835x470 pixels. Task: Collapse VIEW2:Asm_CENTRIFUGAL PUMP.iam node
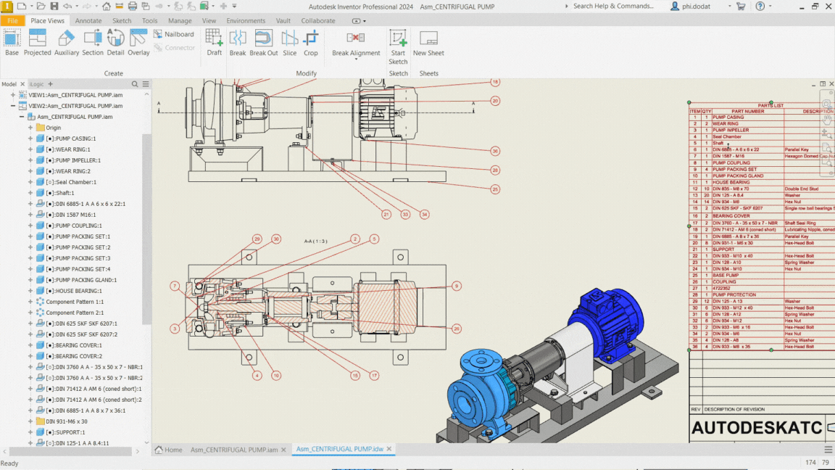[x=13, y=106]
